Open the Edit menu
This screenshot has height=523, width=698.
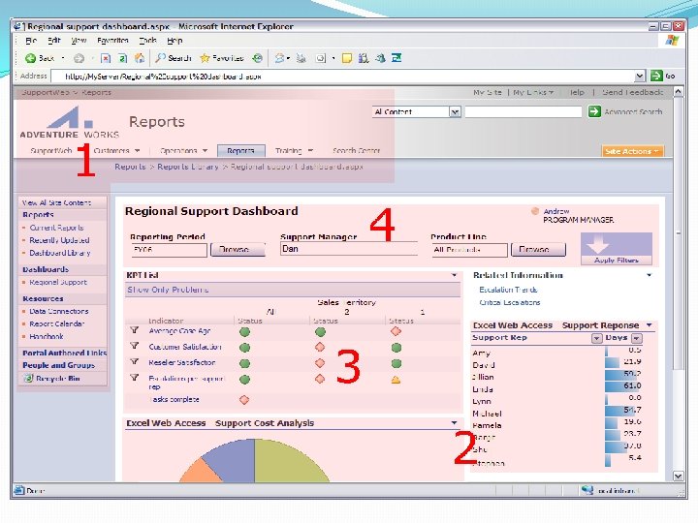(54, 40)
